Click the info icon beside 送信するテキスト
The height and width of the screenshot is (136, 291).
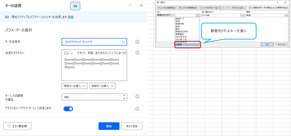click(x=137, y=53)
